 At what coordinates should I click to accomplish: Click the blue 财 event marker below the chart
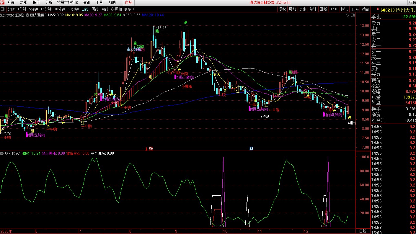(x=251, y=148)
